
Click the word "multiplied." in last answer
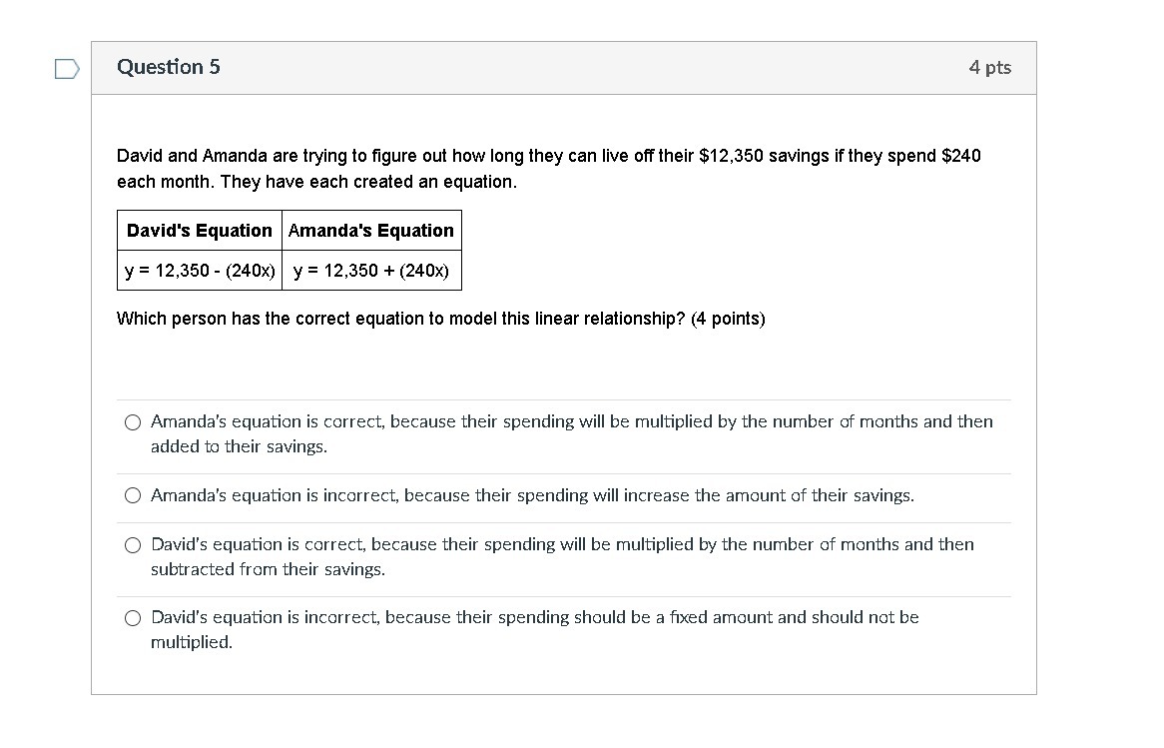point(192,642)
